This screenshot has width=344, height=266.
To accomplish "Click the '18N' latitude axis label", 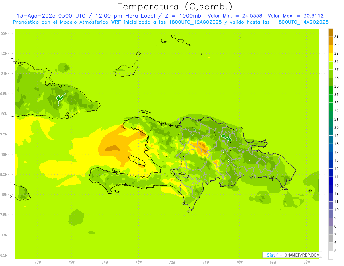I will pyautogui.click(x=5, y=195).
